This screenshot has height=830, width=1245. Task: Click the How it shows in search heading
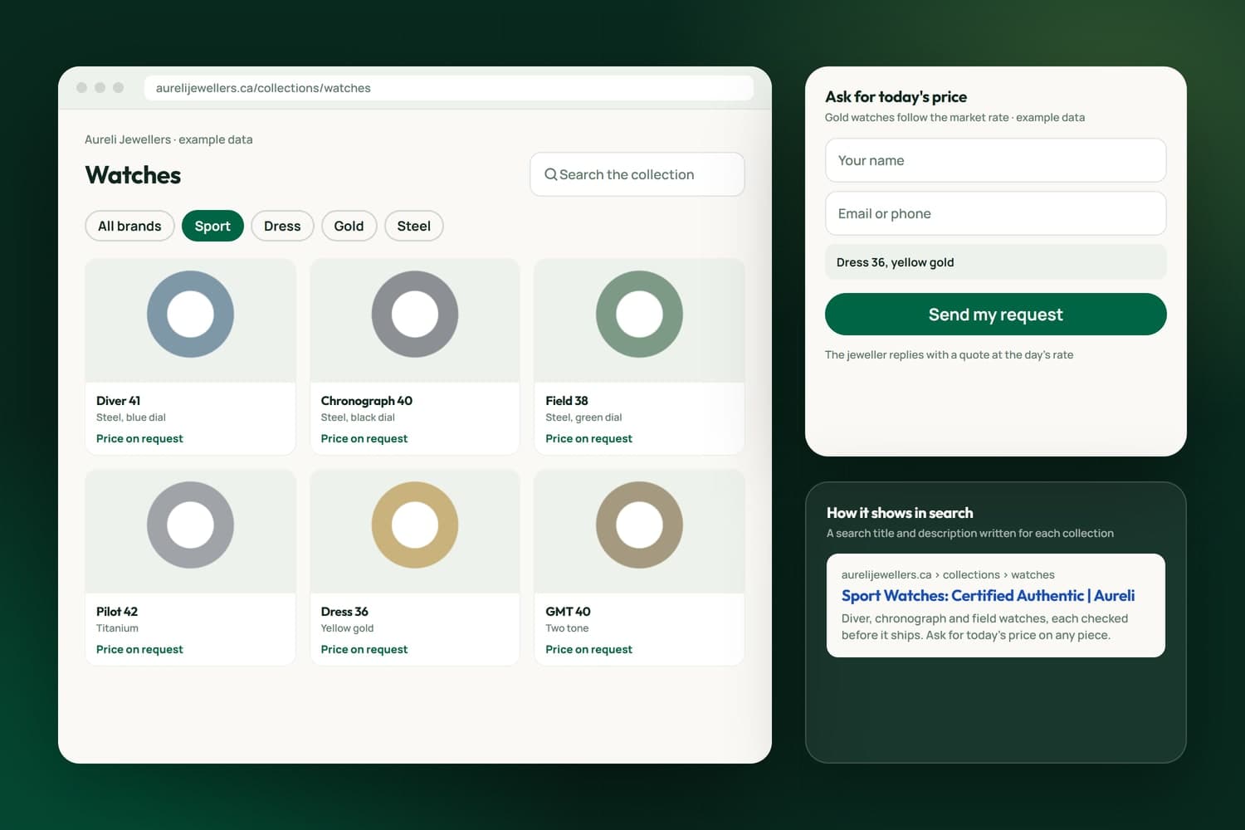(900, 513)
